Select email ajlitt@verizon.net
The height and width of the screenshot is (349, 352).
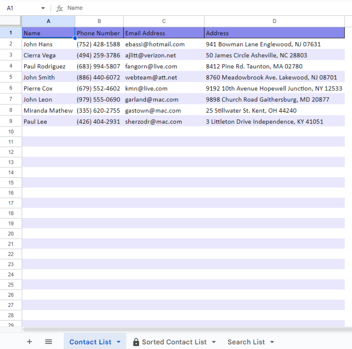tap(164, 55)
